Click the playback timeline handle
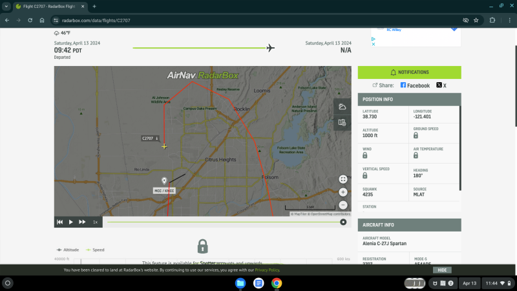The height and width of the screenshot is (291, 517). [343, 222]
